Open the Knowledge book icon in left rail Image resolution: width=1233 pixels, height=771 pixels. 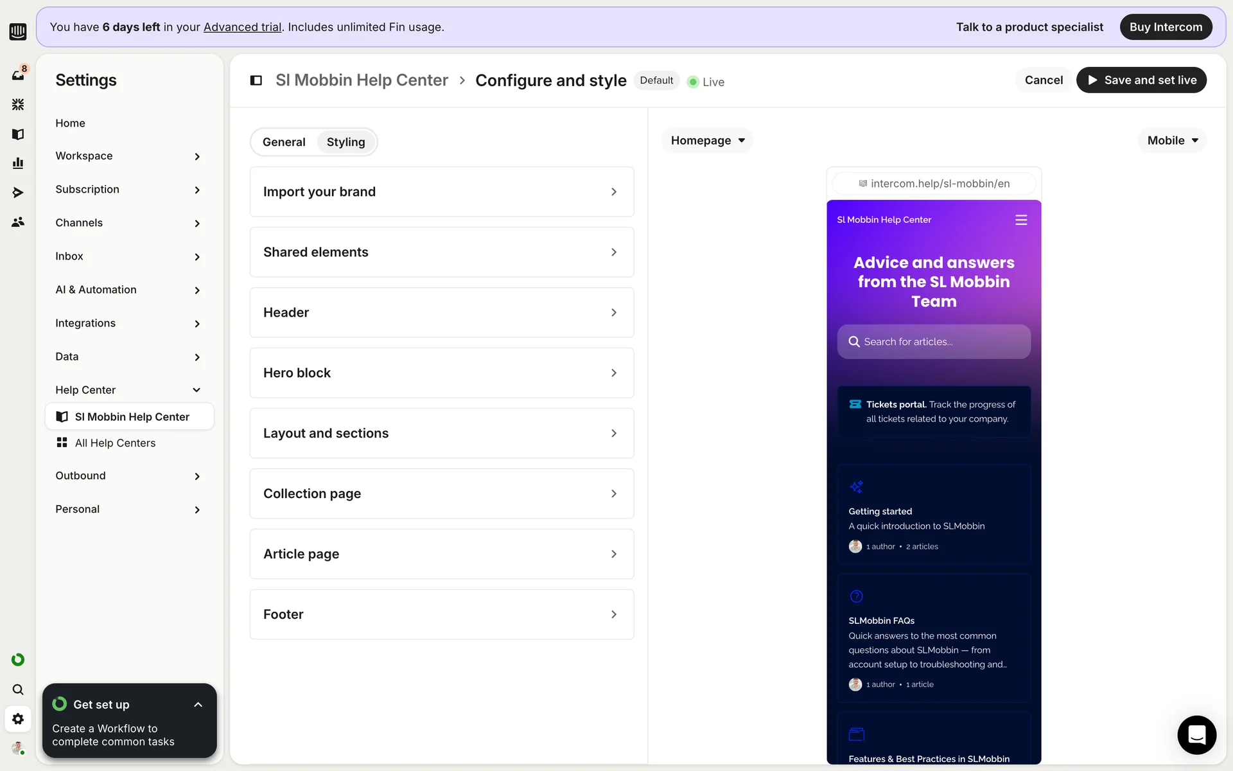[x=18, y=134]
